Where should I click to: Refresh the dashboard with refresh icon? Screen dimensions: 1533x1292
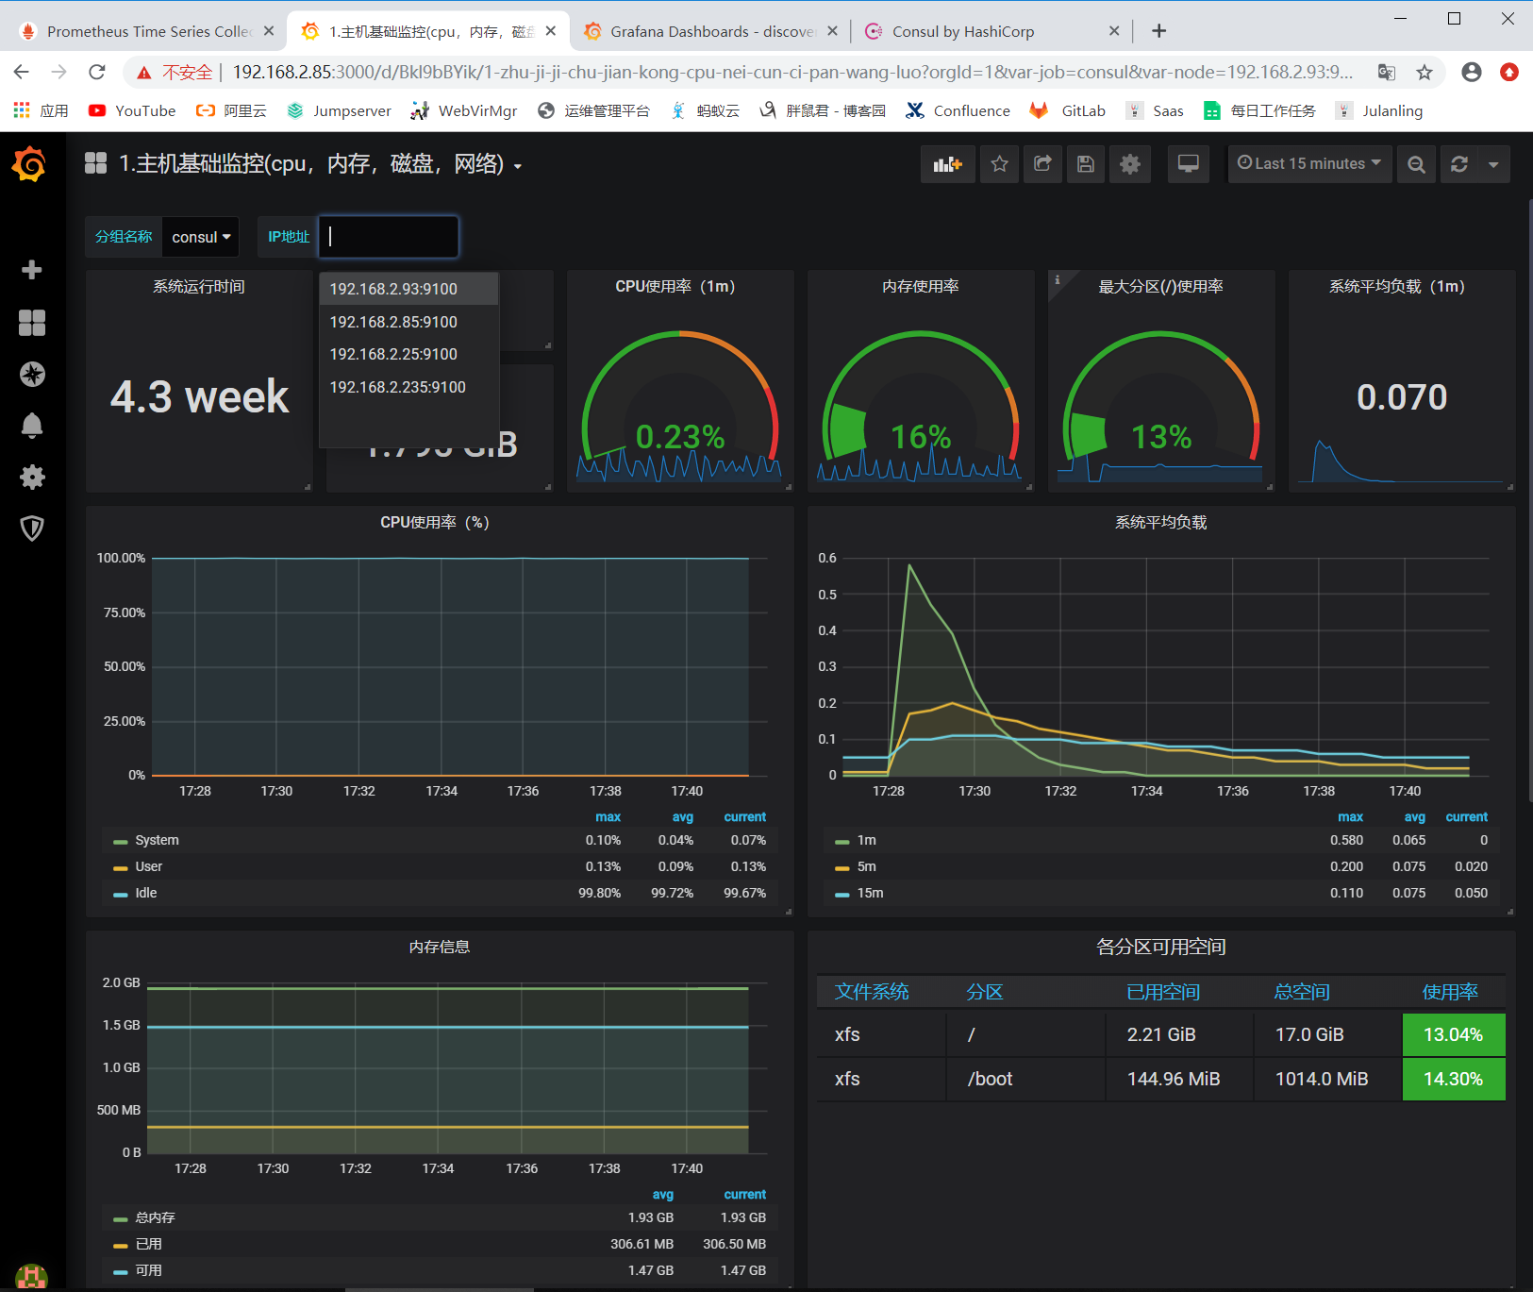[1459, 164]
